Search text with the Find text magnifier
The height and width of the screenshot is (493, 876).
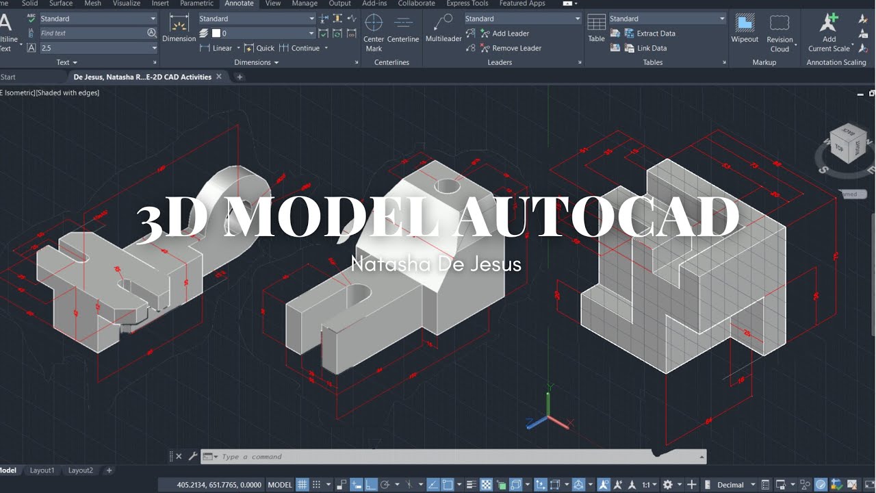152,33
